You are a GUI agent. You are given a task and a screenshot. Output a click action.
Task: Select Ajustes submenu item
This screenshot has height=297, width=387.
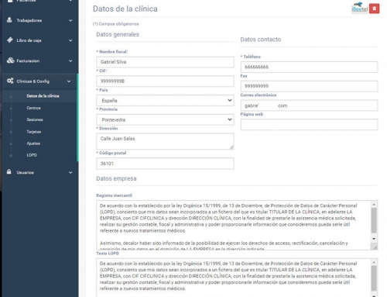coord(33,143)
